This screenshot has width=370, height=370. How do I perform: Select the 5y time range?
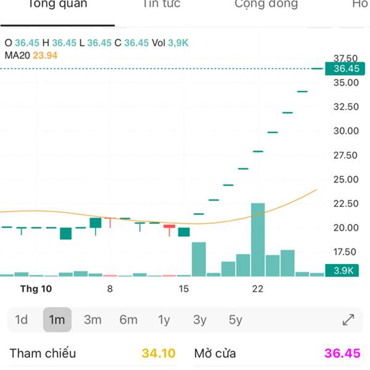(236, 319)
